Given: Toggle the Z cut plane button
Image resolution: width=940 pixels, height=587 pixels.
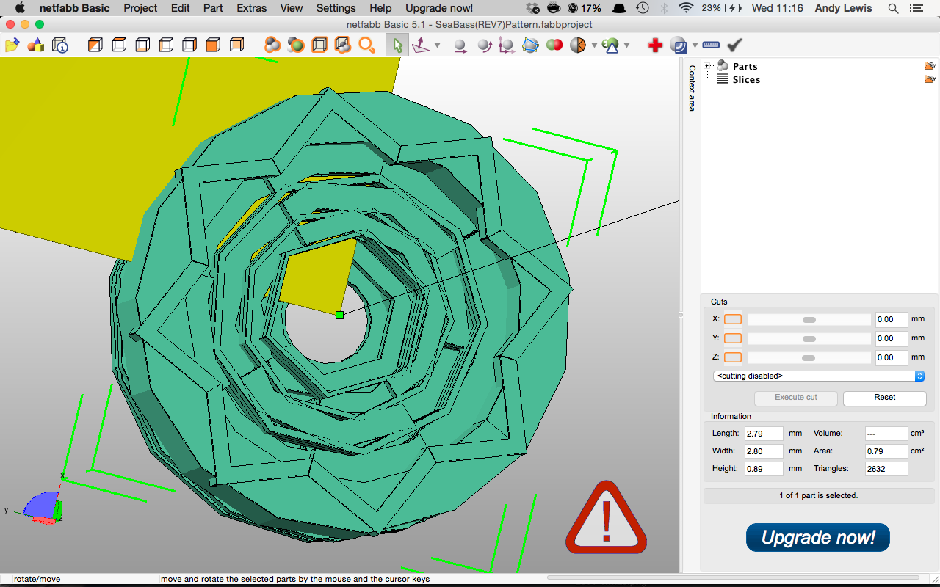Looking at the screenshot, I should pyautogui.click(x=733, y=357).
